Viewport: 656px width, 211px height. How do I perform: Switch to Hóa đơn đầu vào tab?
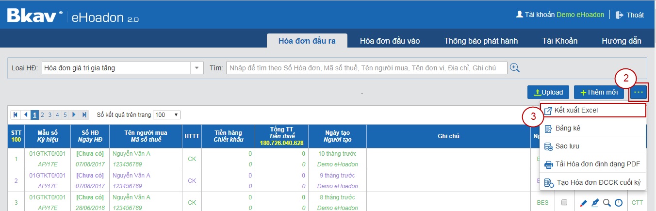pos(390,41)
